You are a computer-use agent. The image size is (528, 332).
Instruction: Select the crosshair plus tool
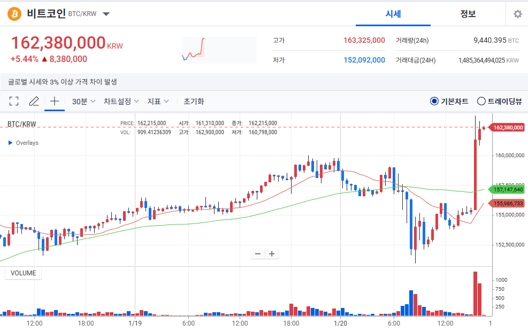pyautogui.click(x=55, y=101)
